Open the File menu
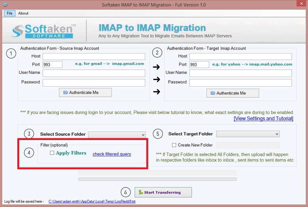Screen dimensions: 308x207 tap(9, 13)
